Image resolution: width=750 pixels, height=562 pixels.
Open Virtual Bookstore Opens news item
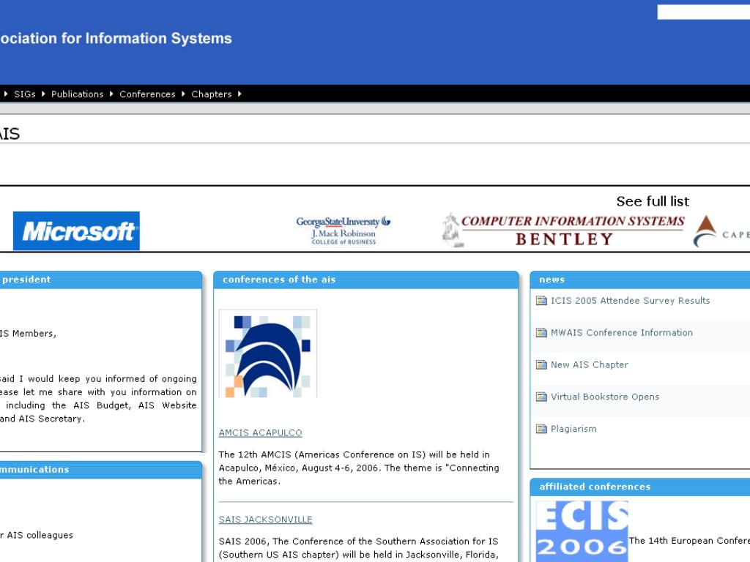(x=604, y=397)
